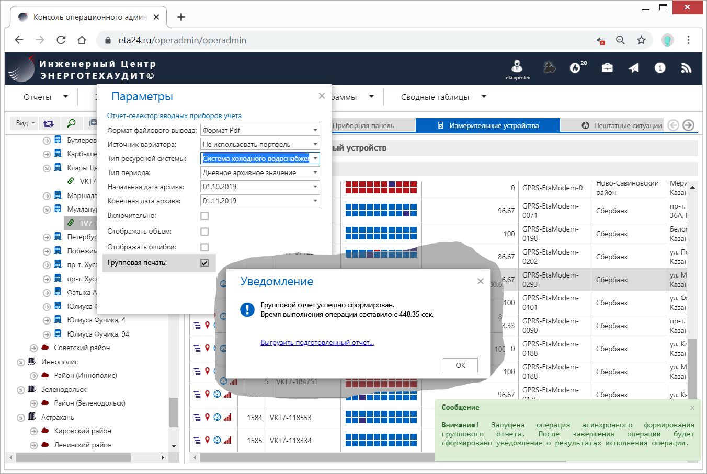This screenshot has width=707, height=474.
Task: Open the info icon in header
Action: click(660, 68)
